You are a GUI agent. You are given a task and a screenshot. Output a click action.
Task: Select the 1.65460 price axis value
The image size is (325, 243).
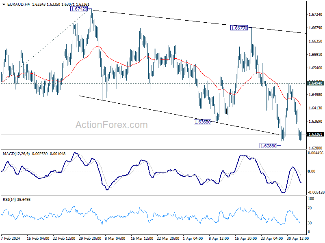[x=316, y=68]
